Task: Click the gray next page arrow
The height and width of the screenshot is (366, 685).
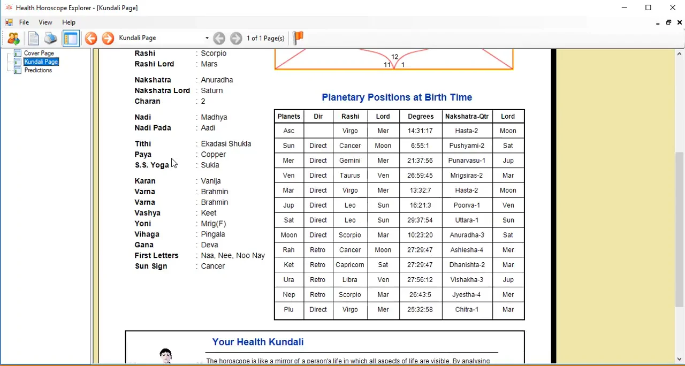Action: pos(236,39)
